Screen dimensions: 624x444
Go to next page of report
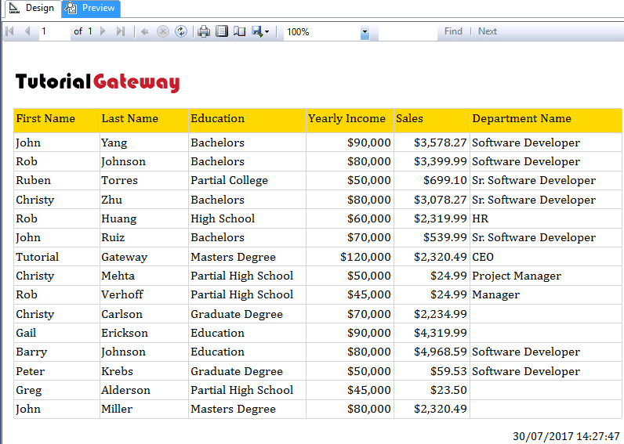tap(103, 31)
